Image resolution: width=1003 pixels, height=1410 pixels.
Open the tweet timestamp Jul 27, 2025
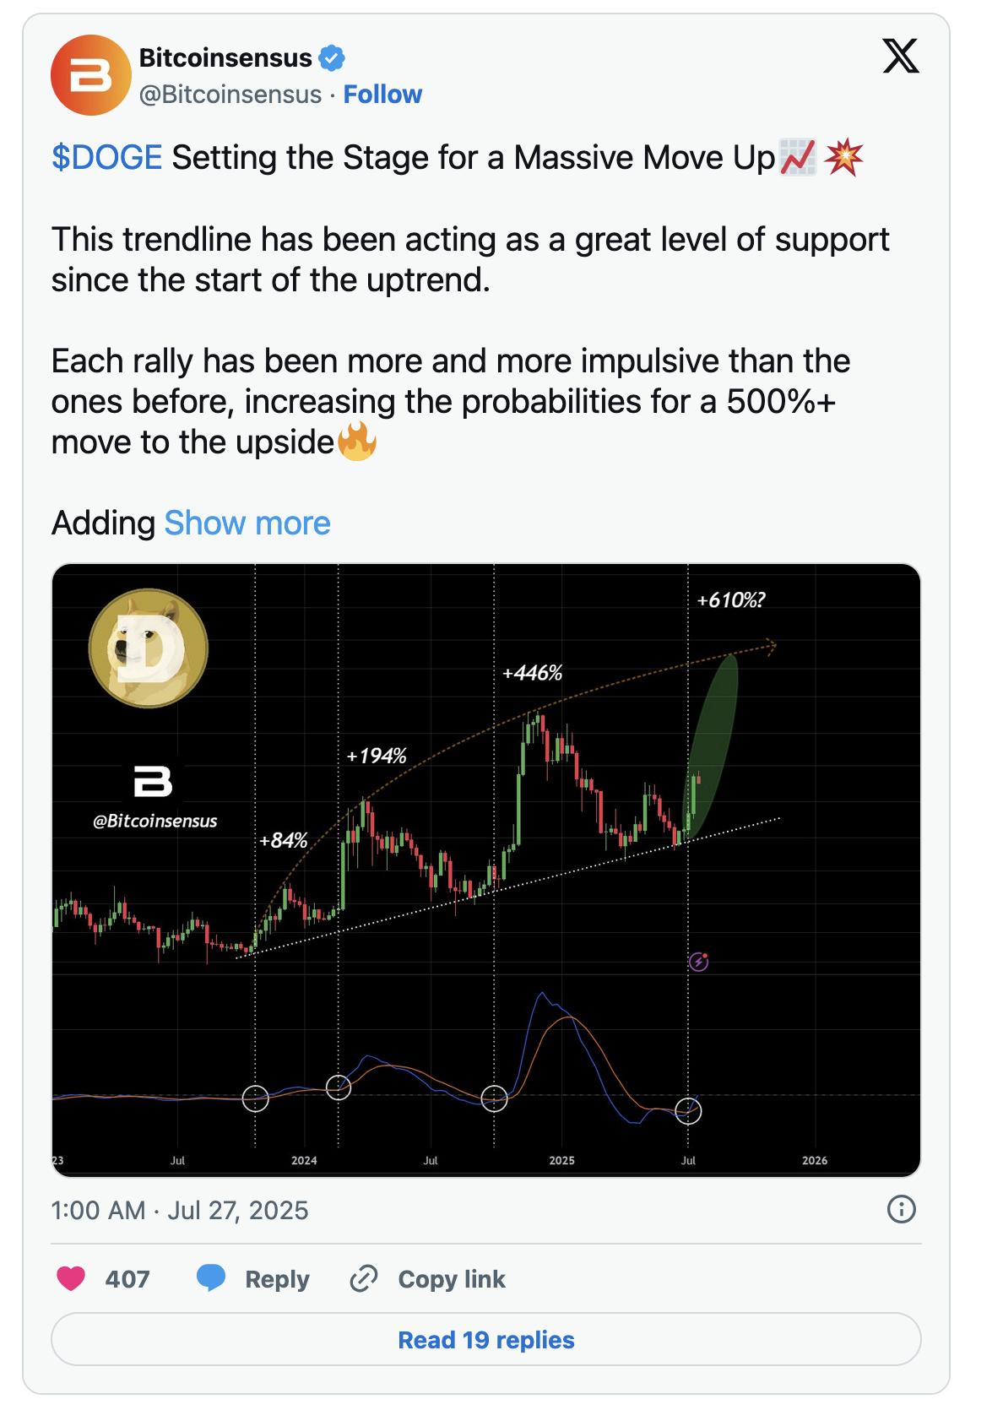point(180,1210)
